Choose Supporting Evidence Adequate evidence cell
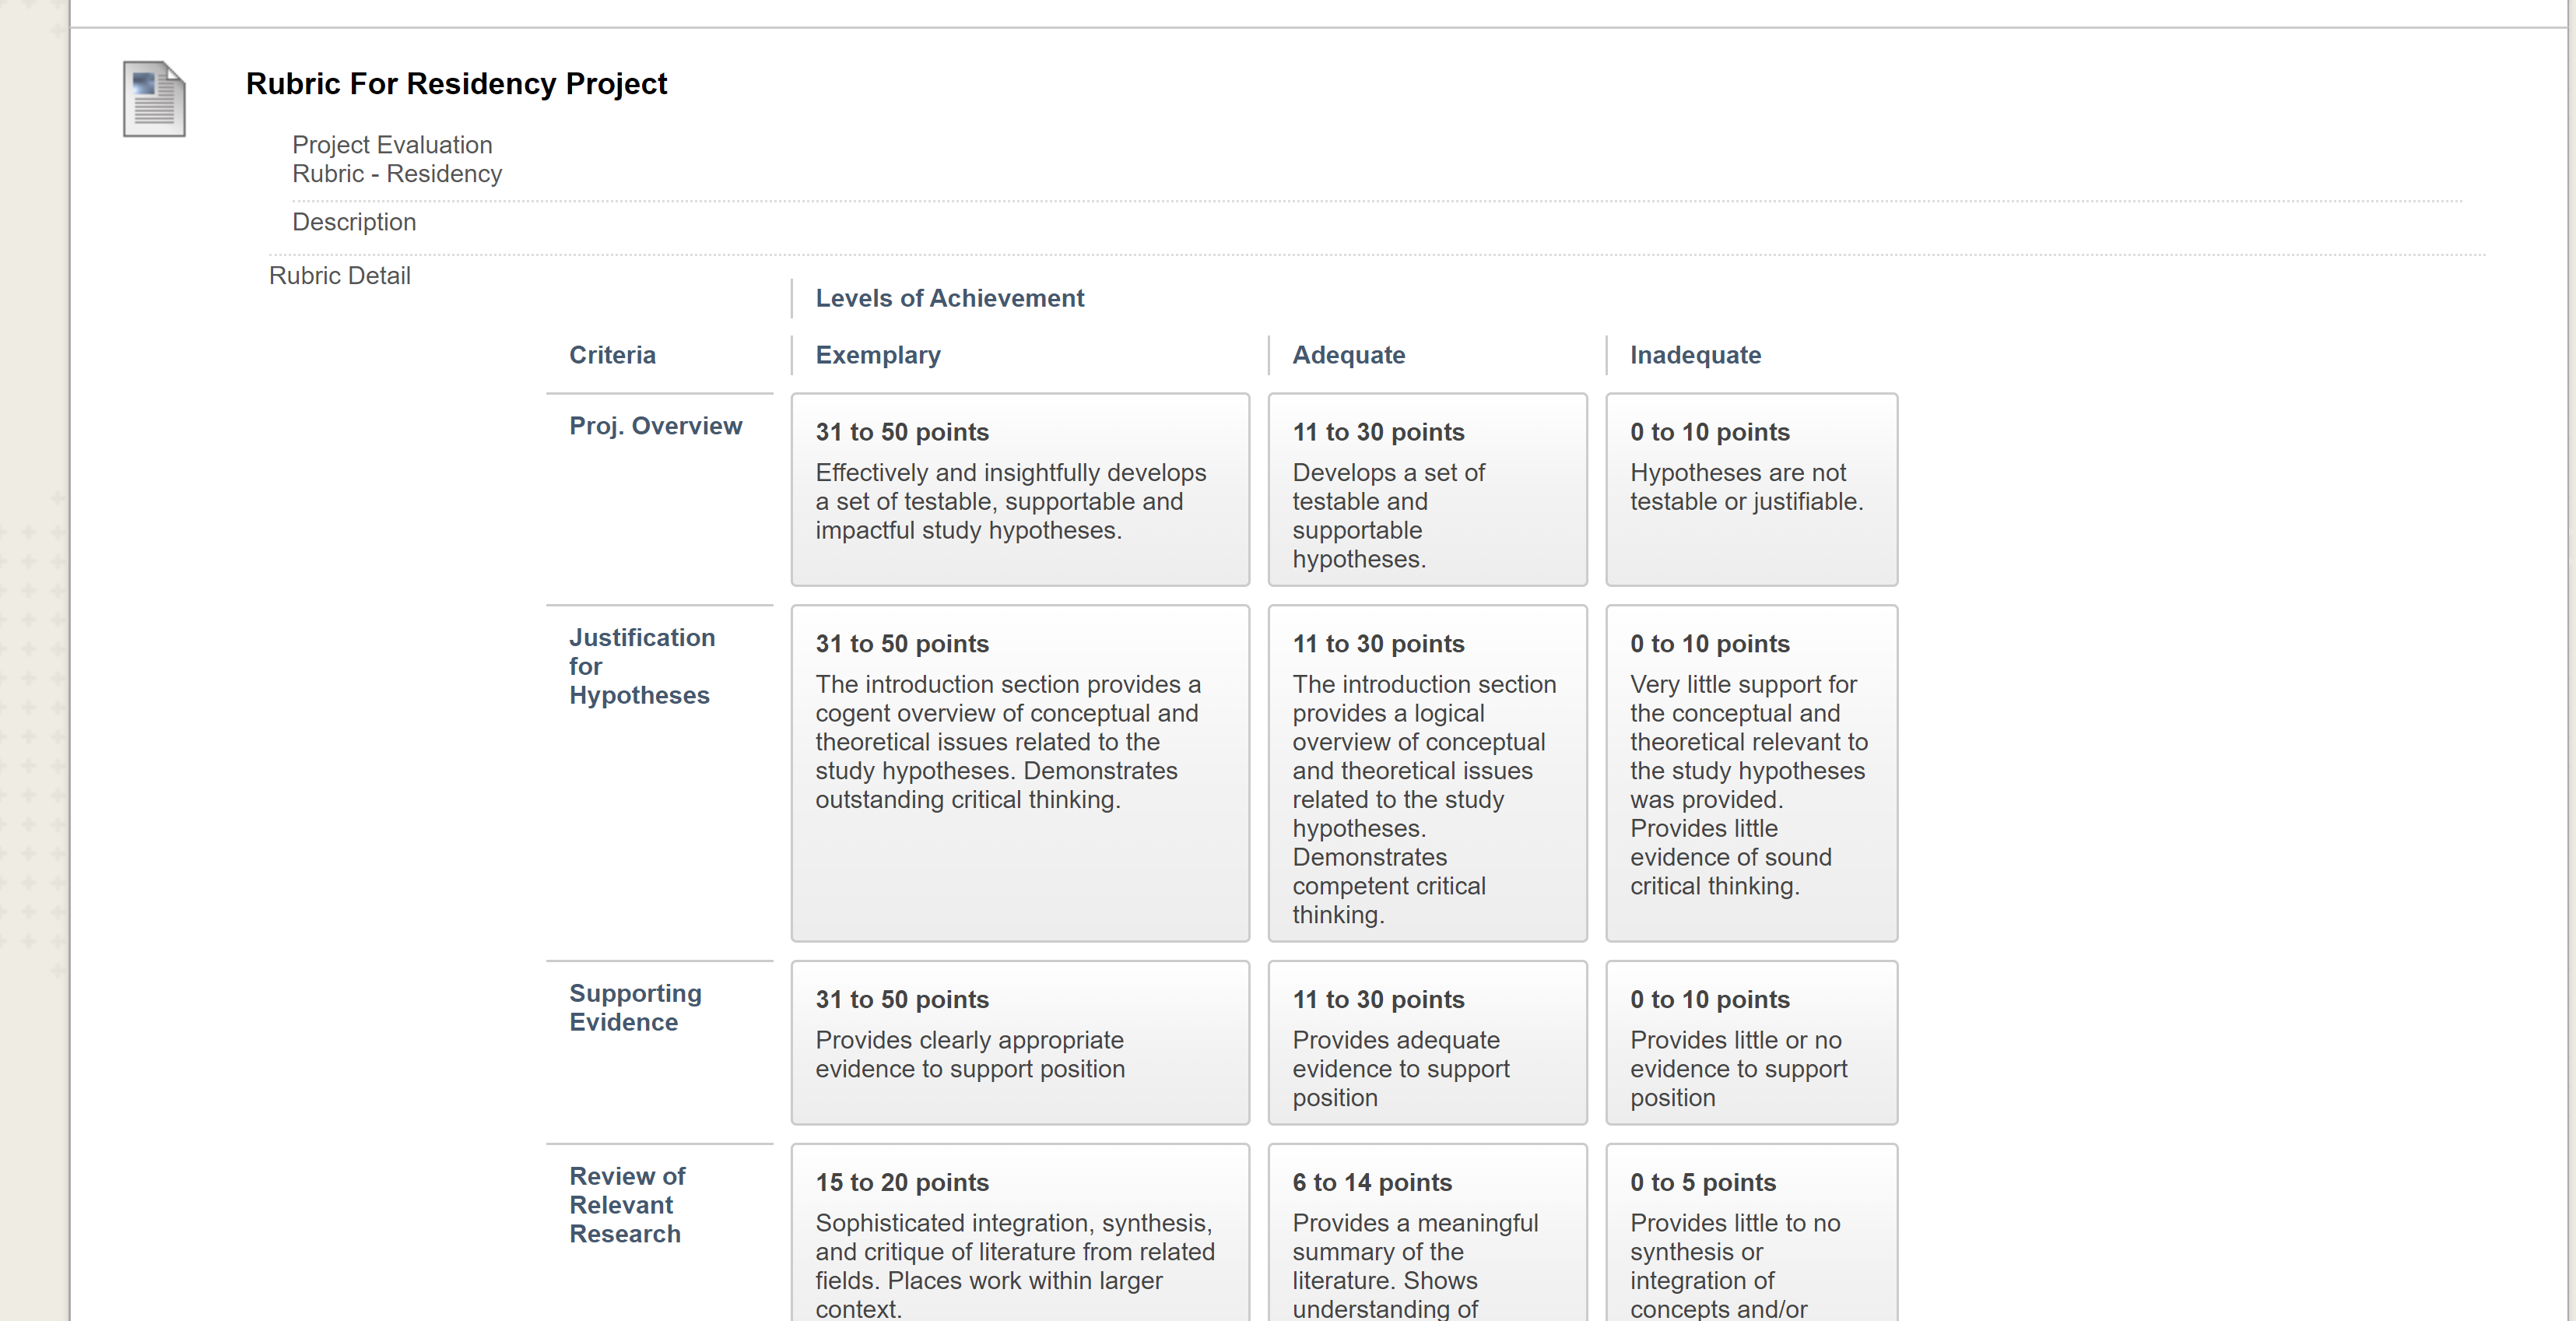 coord(1427,1043)
